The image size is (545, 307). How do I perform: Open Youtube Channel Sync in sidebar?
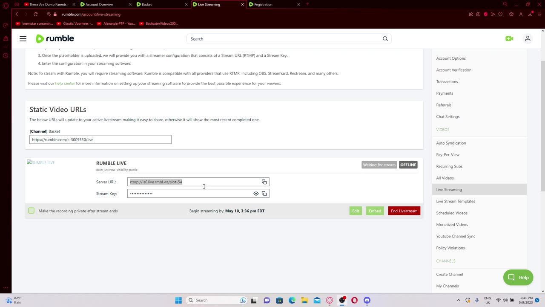coord(456,236)
